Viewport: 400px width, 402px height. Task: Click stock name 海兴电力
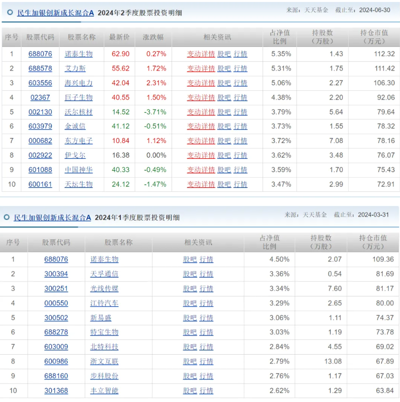click(79, 83)
